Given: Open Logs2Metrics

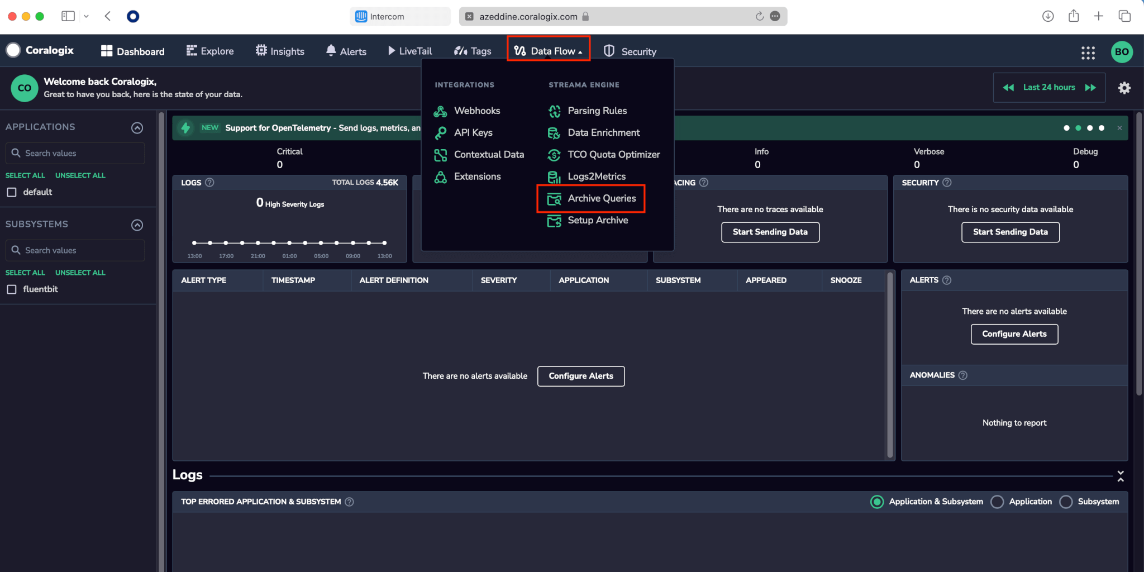Looking at the screenshot, I should tap(587, 177).
